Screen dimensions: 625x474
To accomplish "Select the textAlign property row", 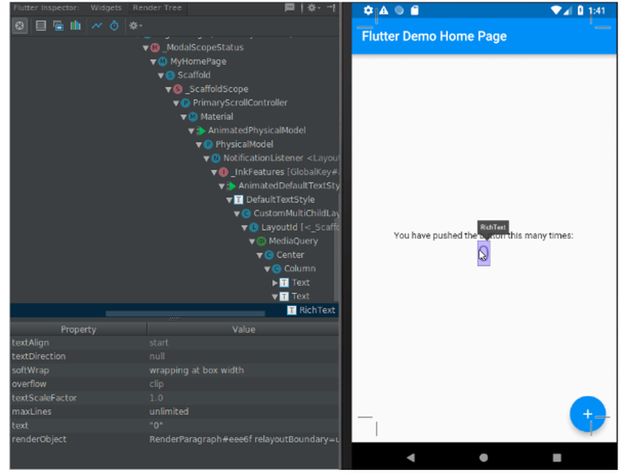I will pos(175,343).
